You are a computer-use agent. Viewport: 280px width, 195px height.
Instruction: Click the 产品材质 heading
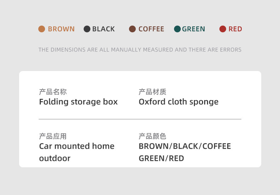pyautogui.click(x=152, y=92)
